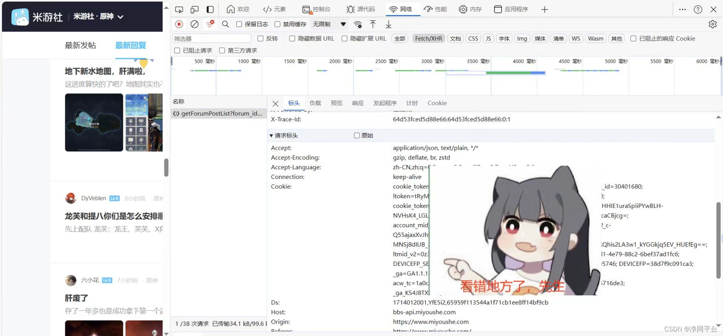Click the Miyoushe logo icon
The image size is (723, 336).
[20, 17]
